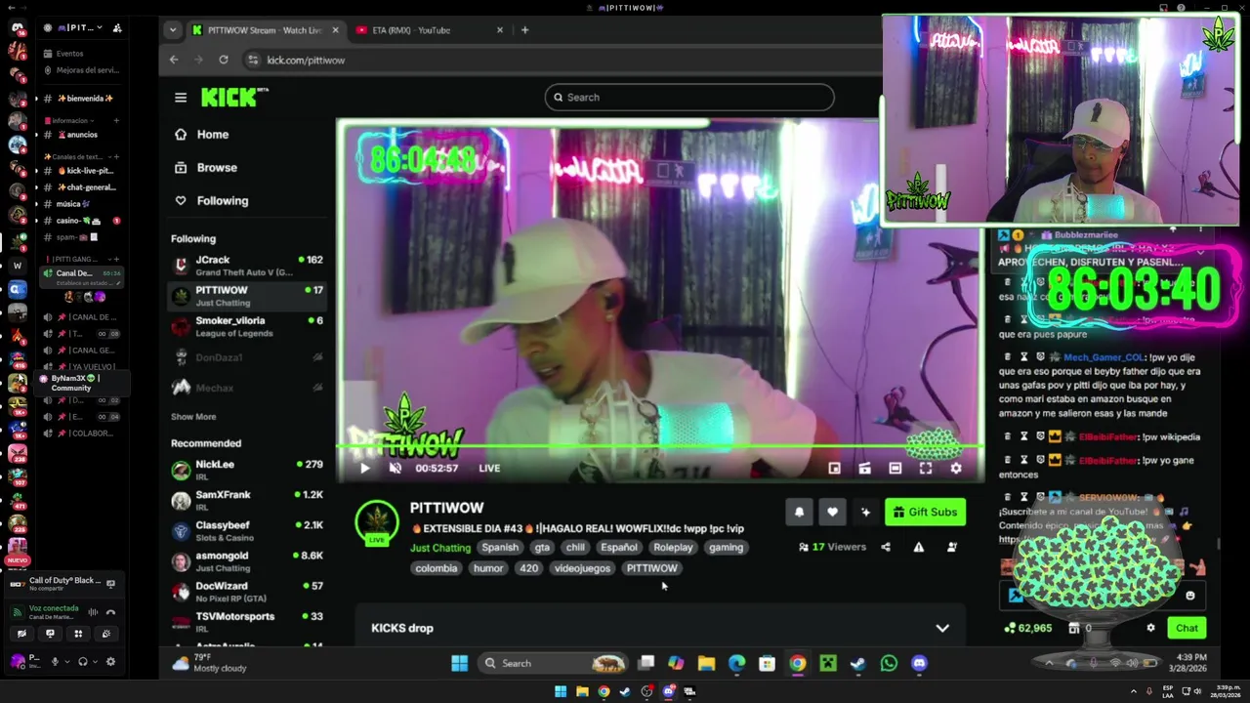
Task: Reload the kick.com page
Action: tap(224, 60)
